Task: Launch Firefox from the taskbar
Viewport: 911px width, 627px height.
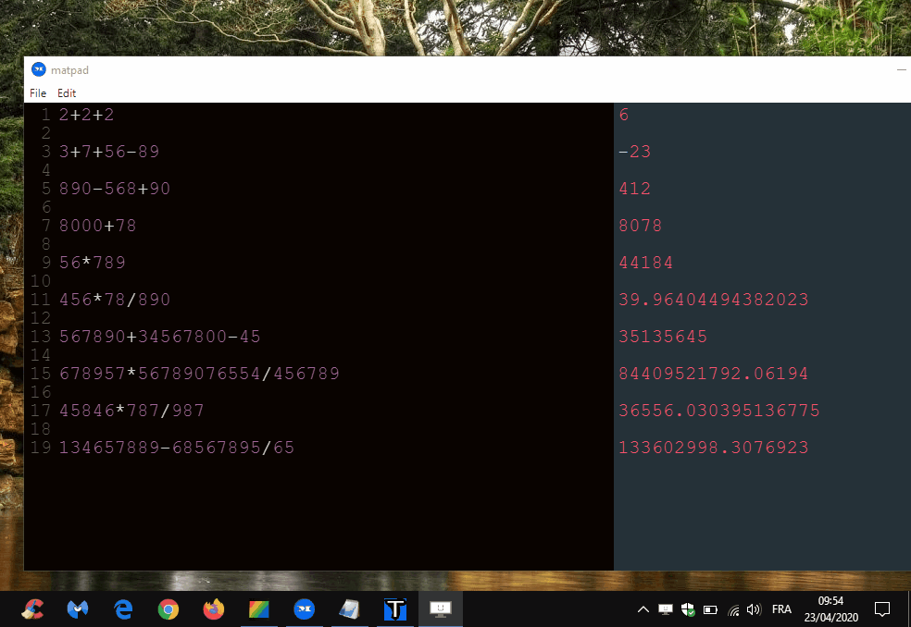Action: [x=213, y=609]
